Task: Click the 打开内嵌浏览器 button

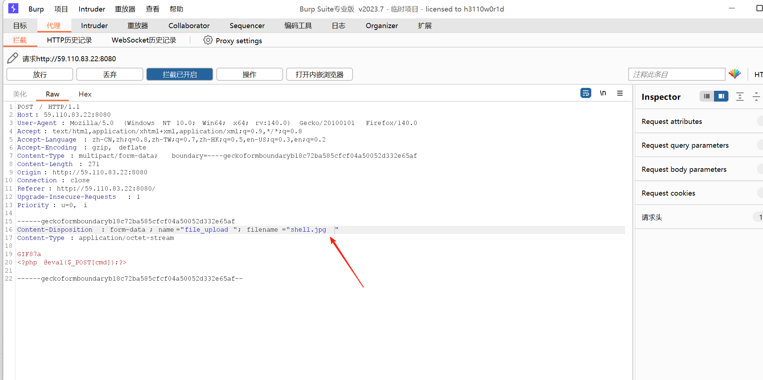Action: (319, 75)
